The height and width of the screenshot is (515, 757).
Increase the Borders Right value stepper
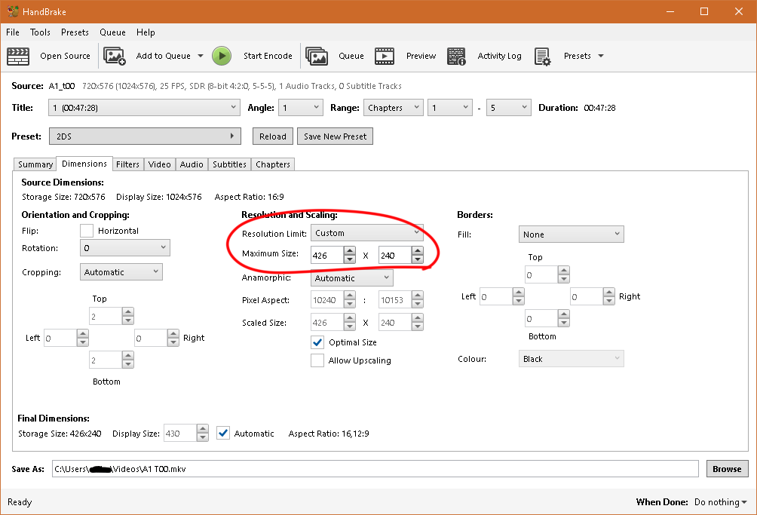point(609,293)
